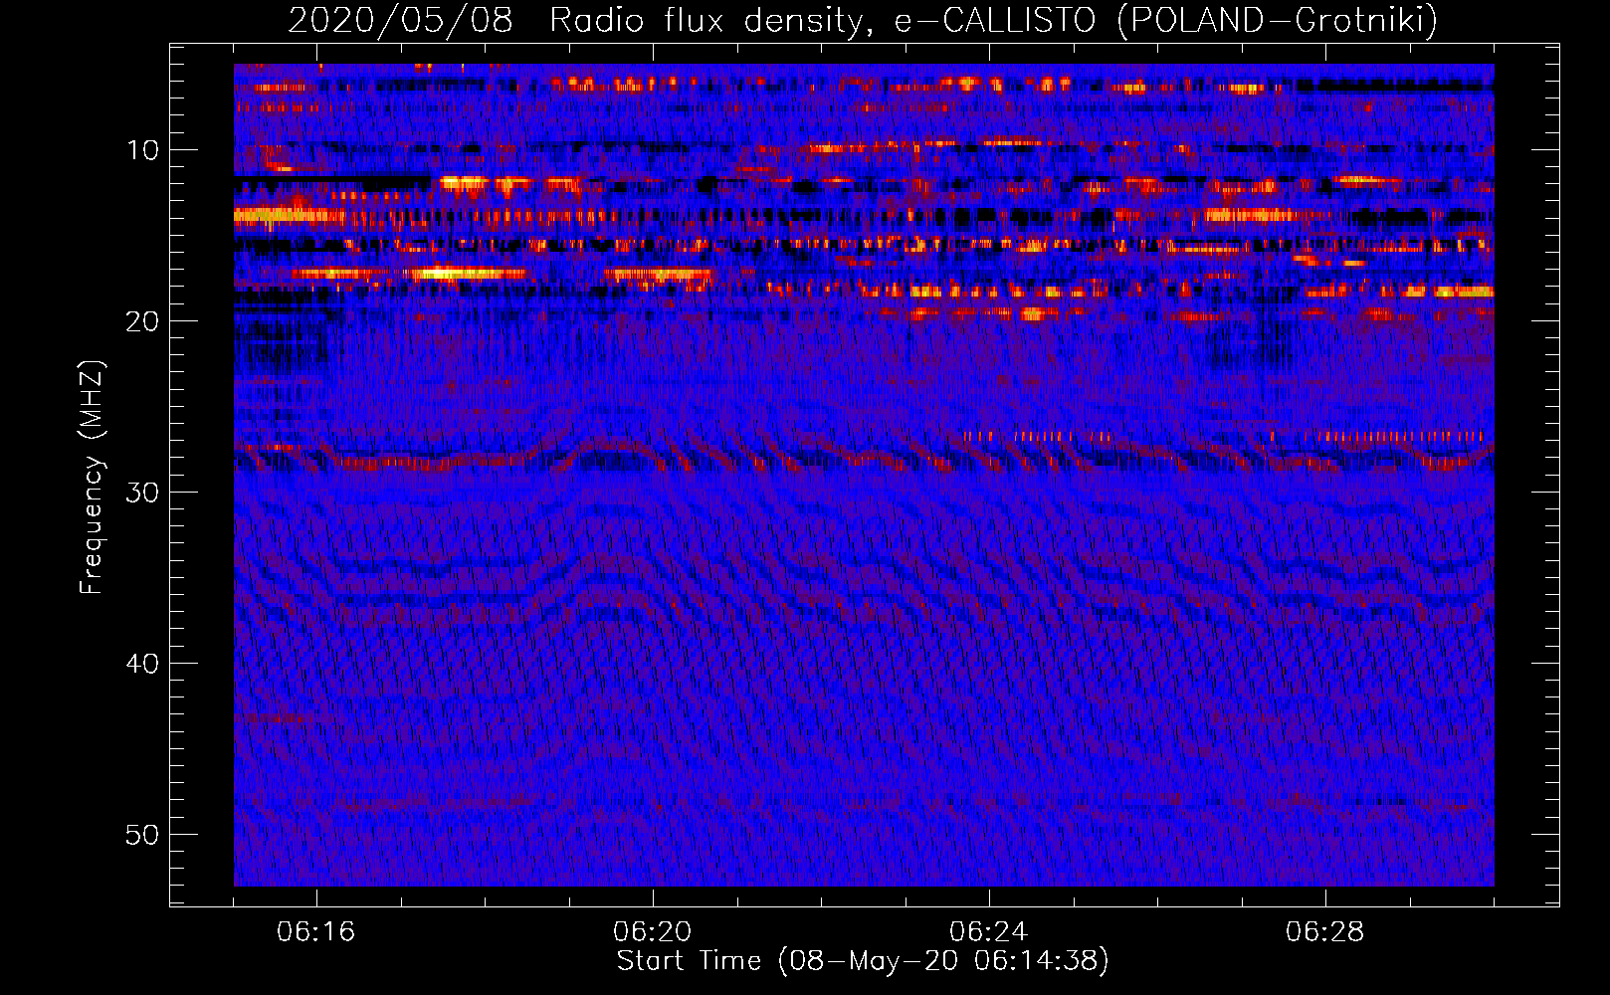Click the plot title mentioning e-CALLISTO
This screenshot has height=995, width=1610.
point(863,20)
